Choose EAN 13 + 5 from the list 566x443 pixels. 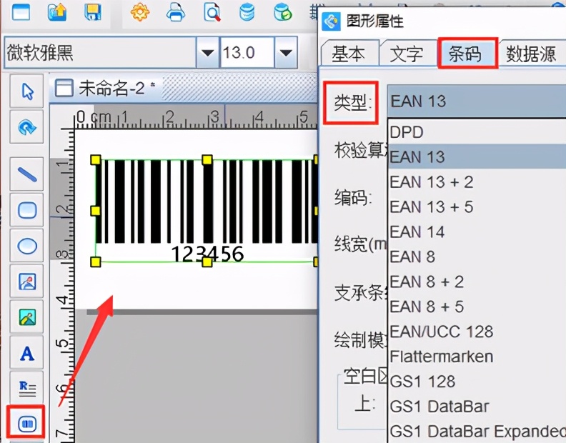[477, 207]
